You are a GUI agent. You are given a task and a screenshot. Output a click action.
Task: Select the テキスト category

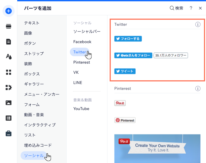(32, 23)
